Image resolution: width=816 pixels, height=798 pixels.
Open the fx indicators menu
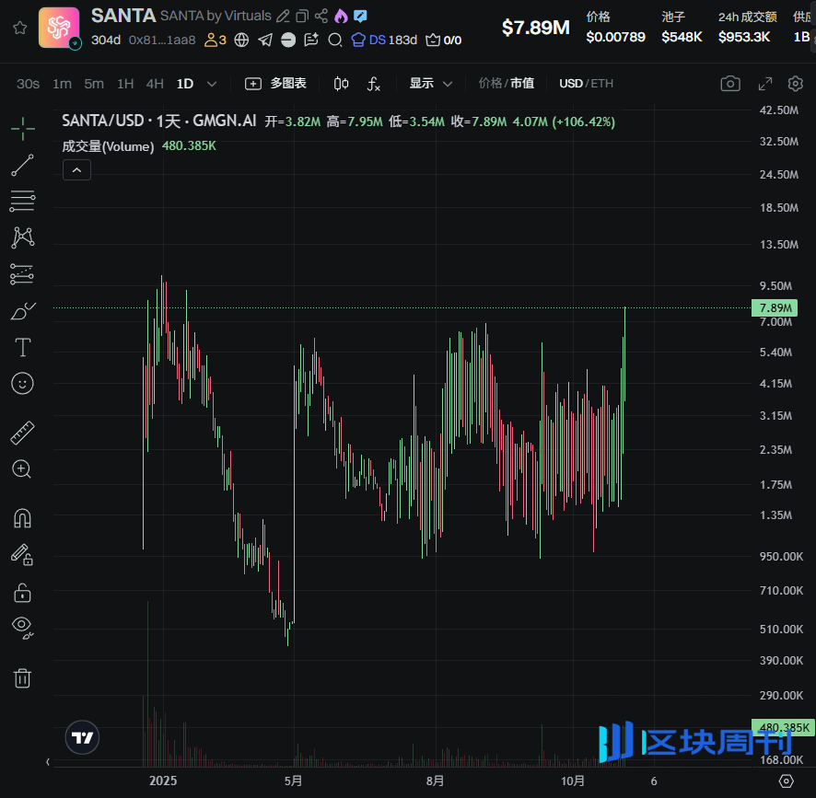[374, 84]
